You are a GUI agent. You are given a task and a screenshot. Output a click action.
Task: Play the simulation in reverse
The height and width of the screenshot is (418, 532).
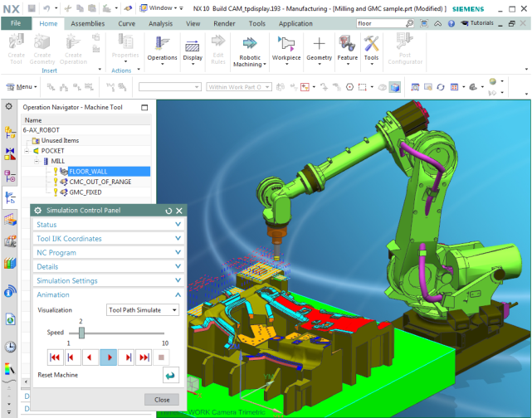tap(90, 357)
